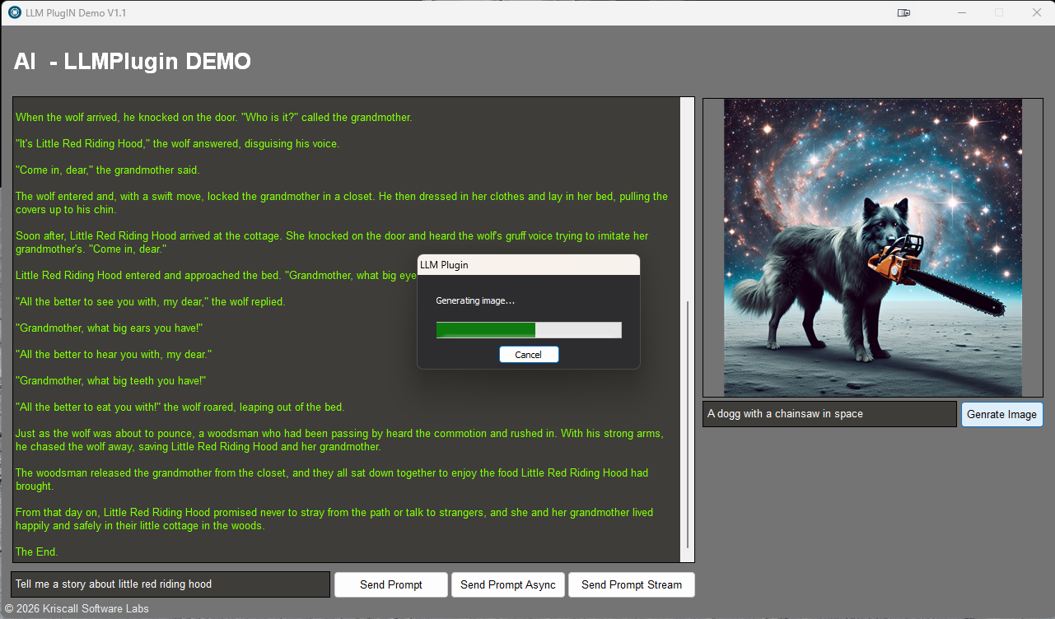Click the disabled maximize window button
The width and height of the screenshot is (1055, 619).
[999, 12]
